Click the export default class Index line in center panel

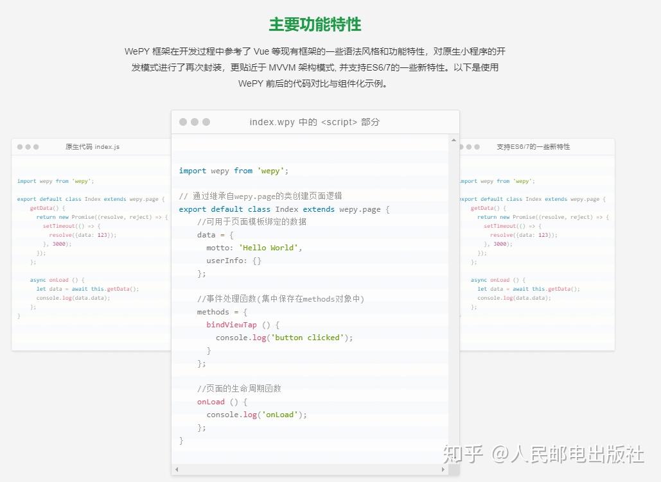[x=284, y=209]
